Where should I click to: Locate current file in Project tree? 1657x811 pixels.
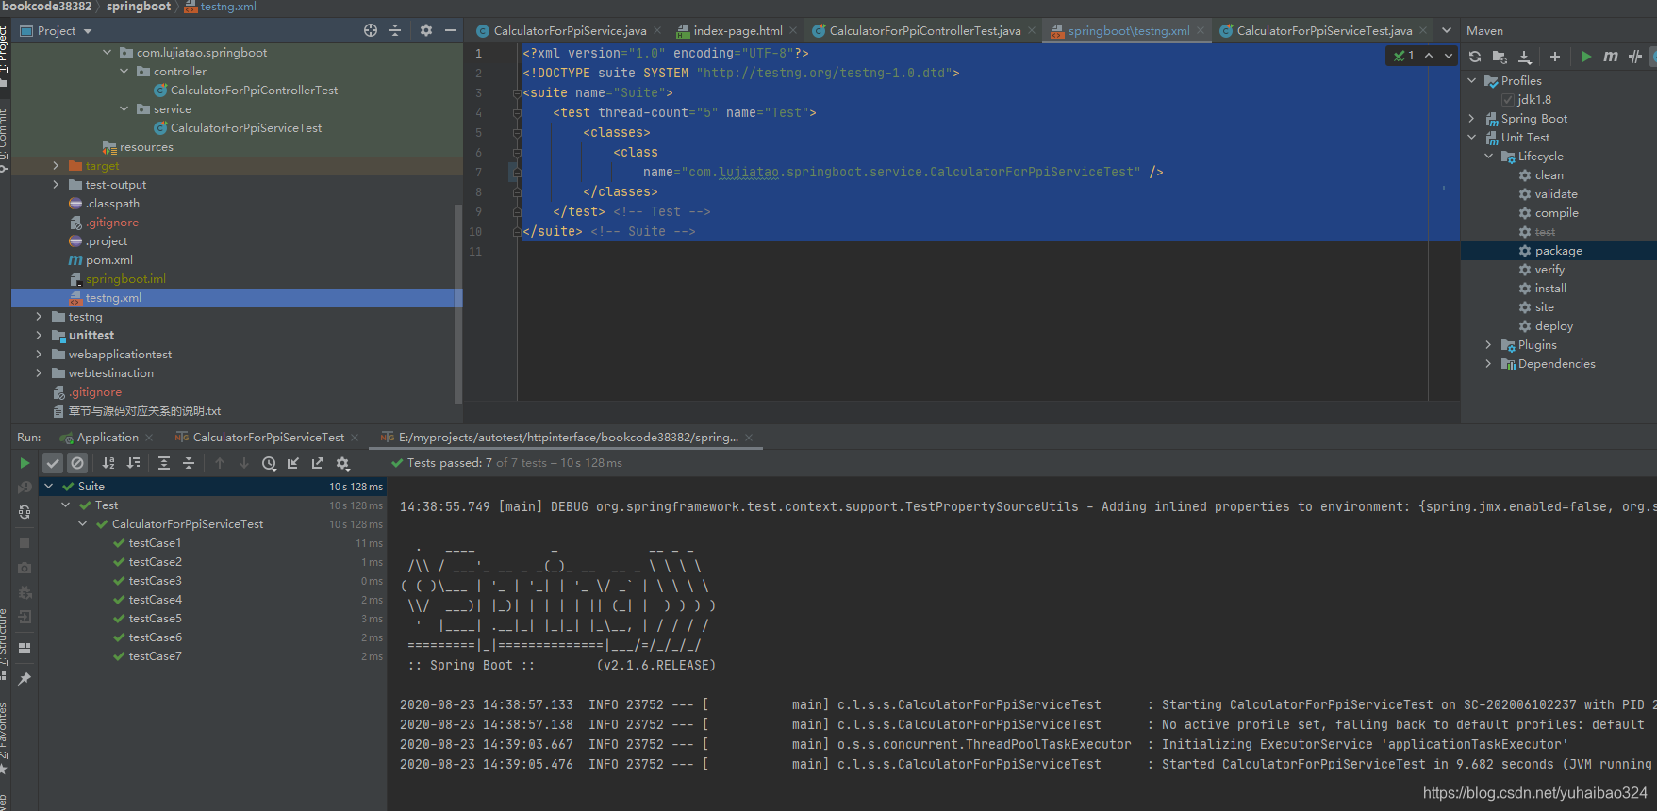371,30
